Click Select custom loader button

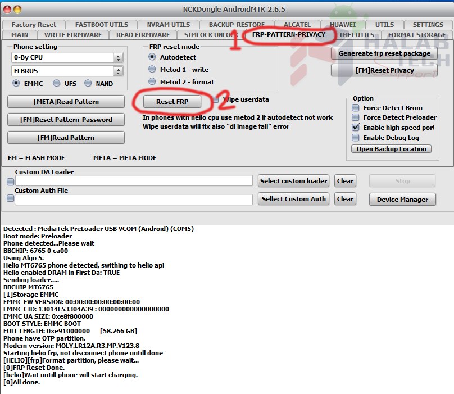click(293, 181)
